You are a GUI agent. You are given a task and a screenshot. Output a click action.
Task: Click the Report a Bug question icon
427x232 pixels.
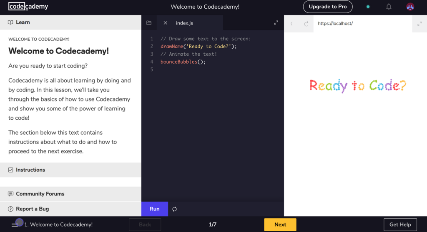coord(10,209)
